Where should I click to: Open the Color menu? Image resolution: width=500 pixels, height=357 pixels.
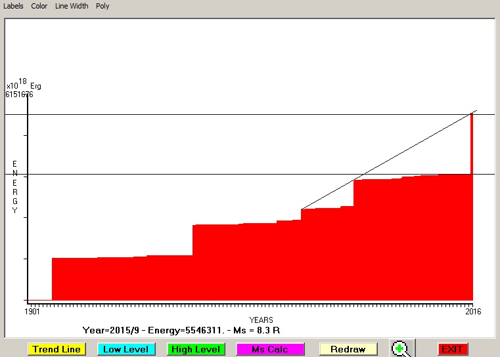pyautogui.click(x=39, y=6)
